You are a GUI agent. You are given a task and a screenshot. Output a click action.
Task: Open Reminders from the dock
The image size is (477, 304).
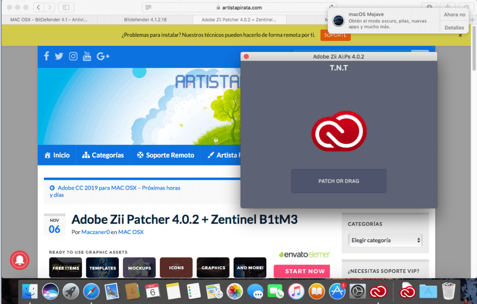[194, 291]
